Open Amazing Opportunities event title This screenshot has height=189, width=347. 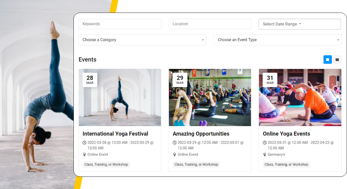point(201,134)
